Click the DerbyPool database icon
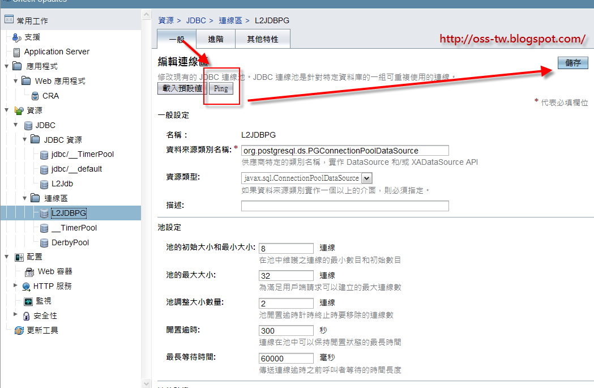 (44, 243)
